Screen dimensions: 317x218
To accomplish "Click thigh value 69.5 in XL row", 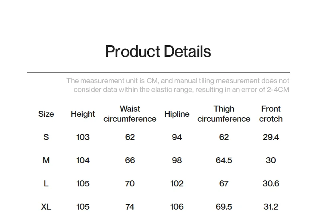I will point(224,207).
